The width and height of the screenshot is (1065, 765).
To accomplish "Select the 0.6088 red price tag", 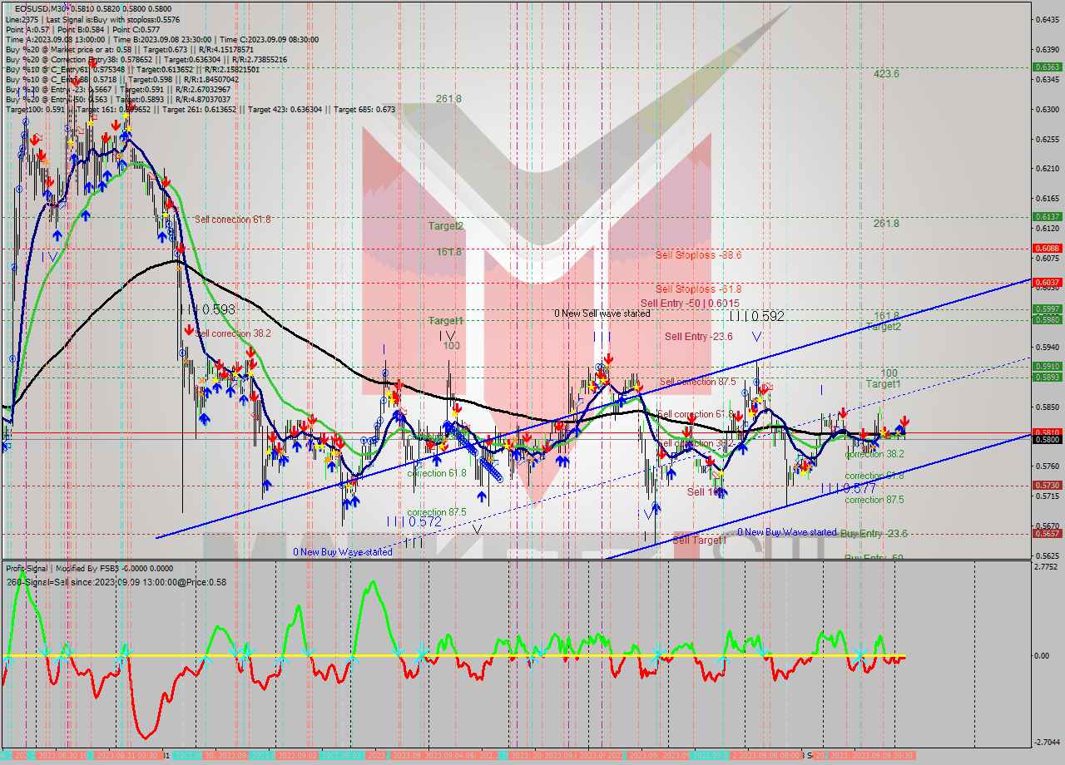I will [1046, 248].
